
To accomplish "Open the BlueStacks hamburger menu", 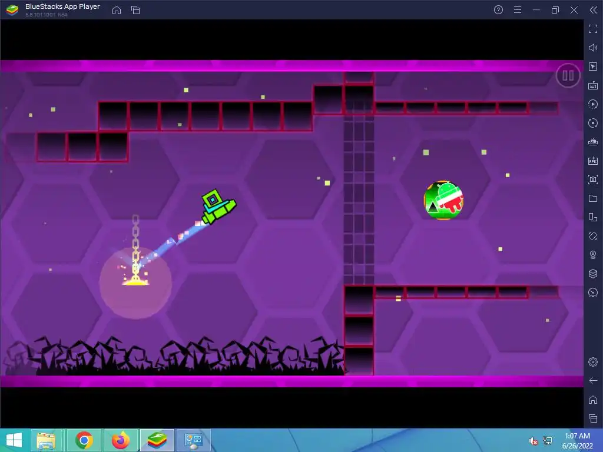I will point(518,10).
